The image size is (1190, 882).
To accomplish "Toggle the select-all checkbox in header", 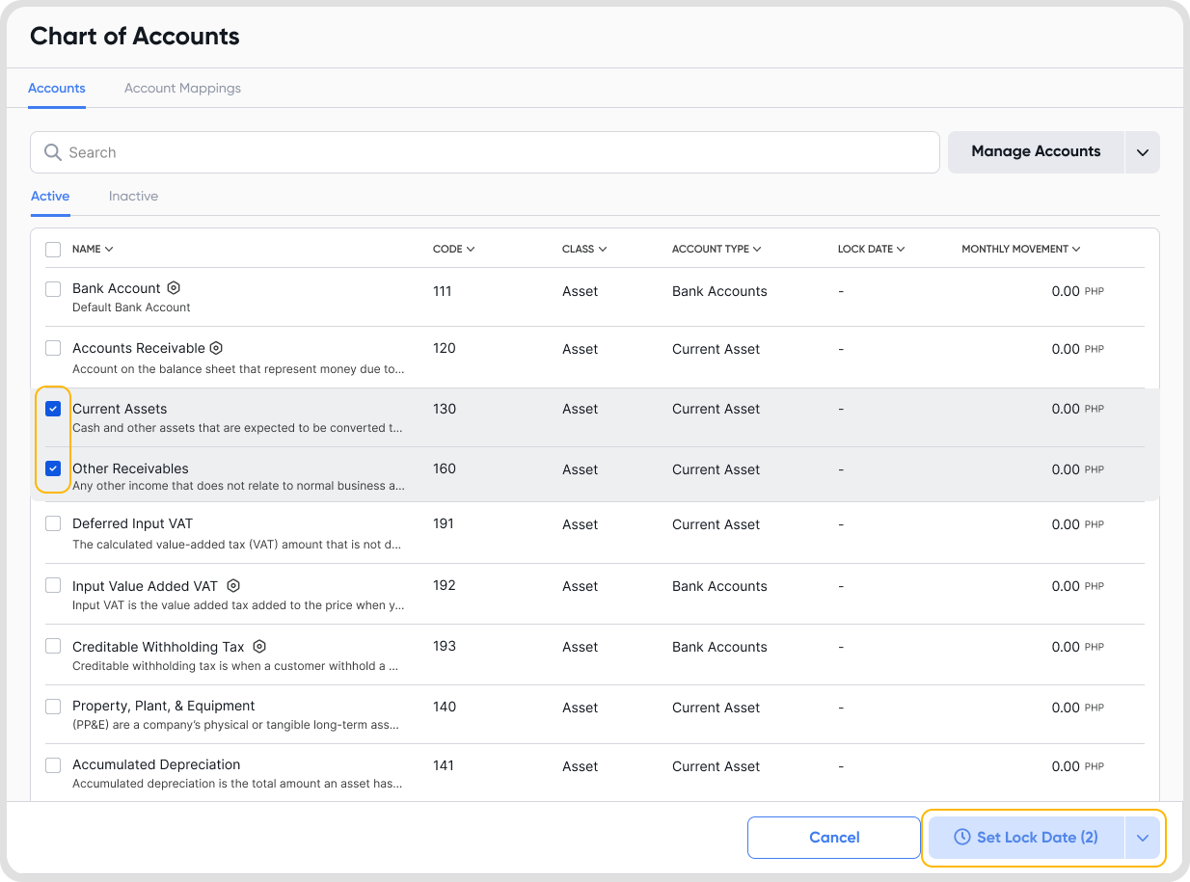I will pos(53,250).
